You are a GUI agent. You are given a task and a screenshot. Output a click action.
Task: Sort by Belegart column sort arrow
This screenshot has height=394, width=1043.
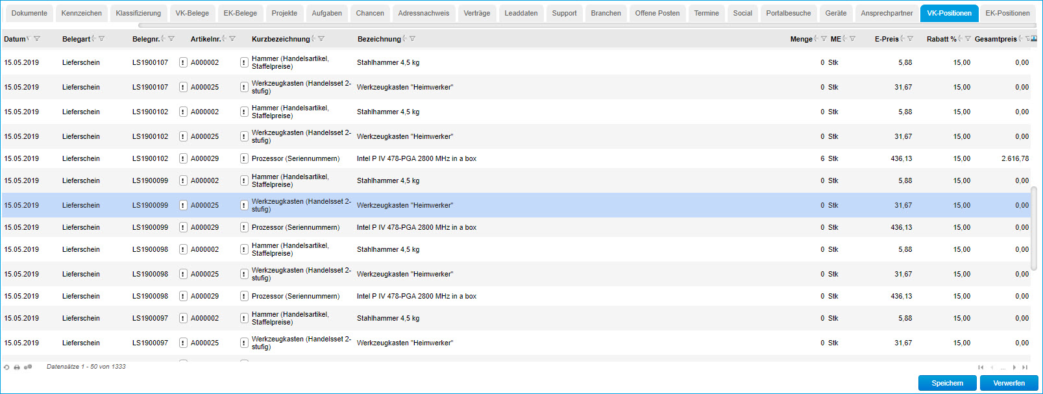[x=93, y=39]
